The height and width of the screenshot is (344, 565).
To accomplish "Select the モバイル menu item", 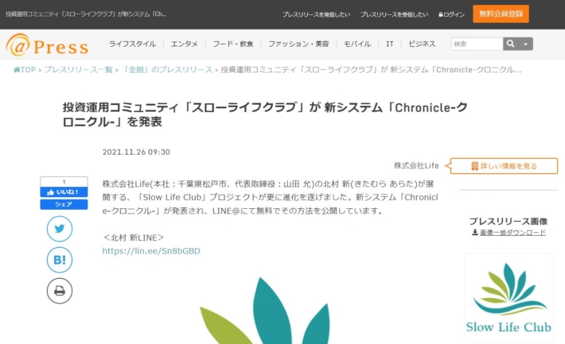I will point(357,44).
